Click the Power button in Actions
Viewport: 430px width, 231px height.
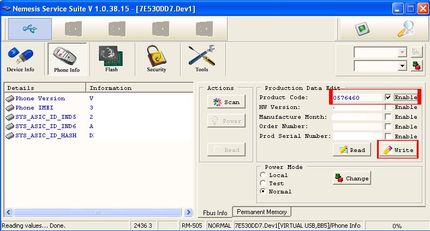click(x=226, y=121)
